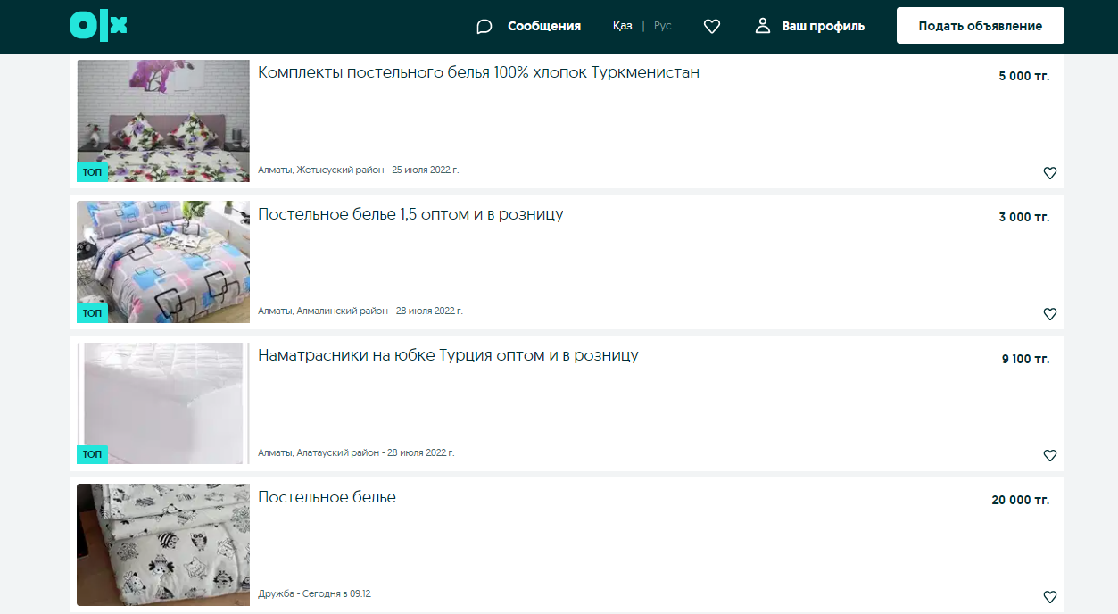
Task: Click the owl-print bedding thumbnail
Action: [163, 544]
